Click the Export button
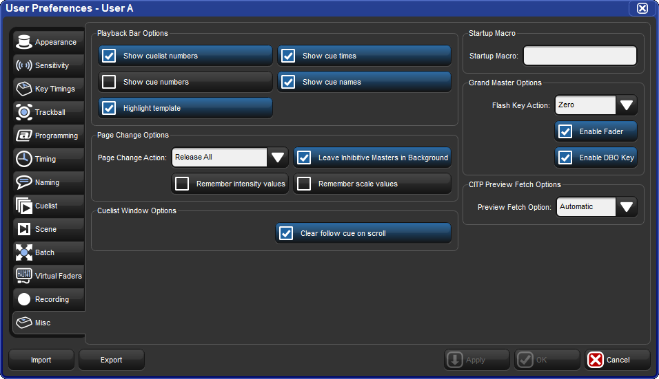This screenshot has width=659, height=379. (112, 360)
